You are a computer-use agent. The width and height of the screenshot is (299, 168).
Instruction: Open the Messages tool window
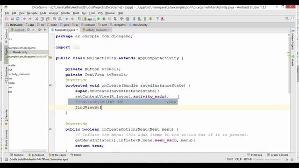[57, 155]
